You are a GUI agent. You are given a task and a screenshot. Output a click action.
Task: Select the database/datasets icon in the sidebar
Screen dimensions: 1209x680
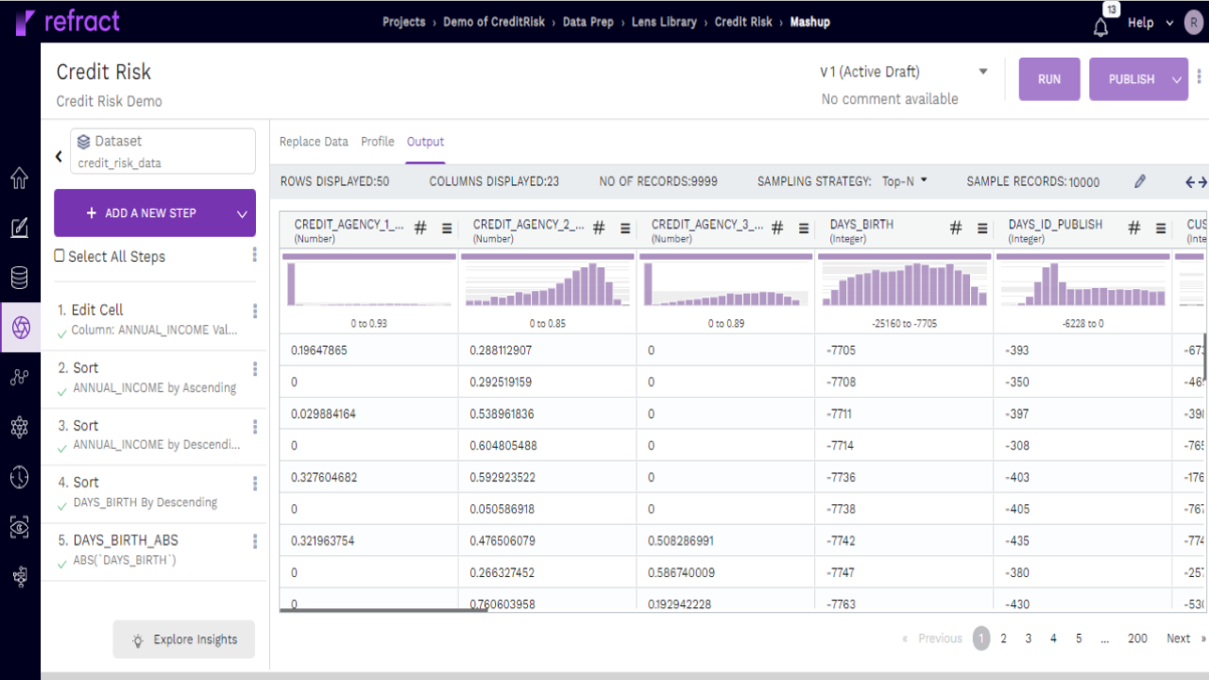coord(21,279)
